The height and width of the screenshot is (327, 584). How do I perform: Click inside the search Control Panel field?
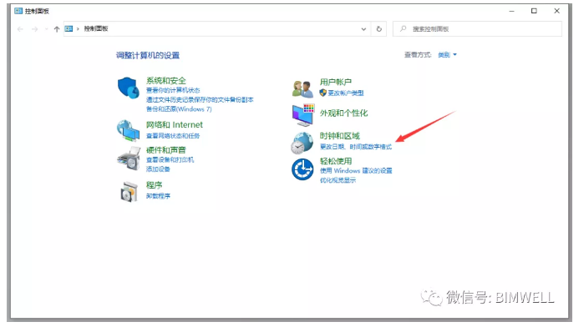pos(477,29)
